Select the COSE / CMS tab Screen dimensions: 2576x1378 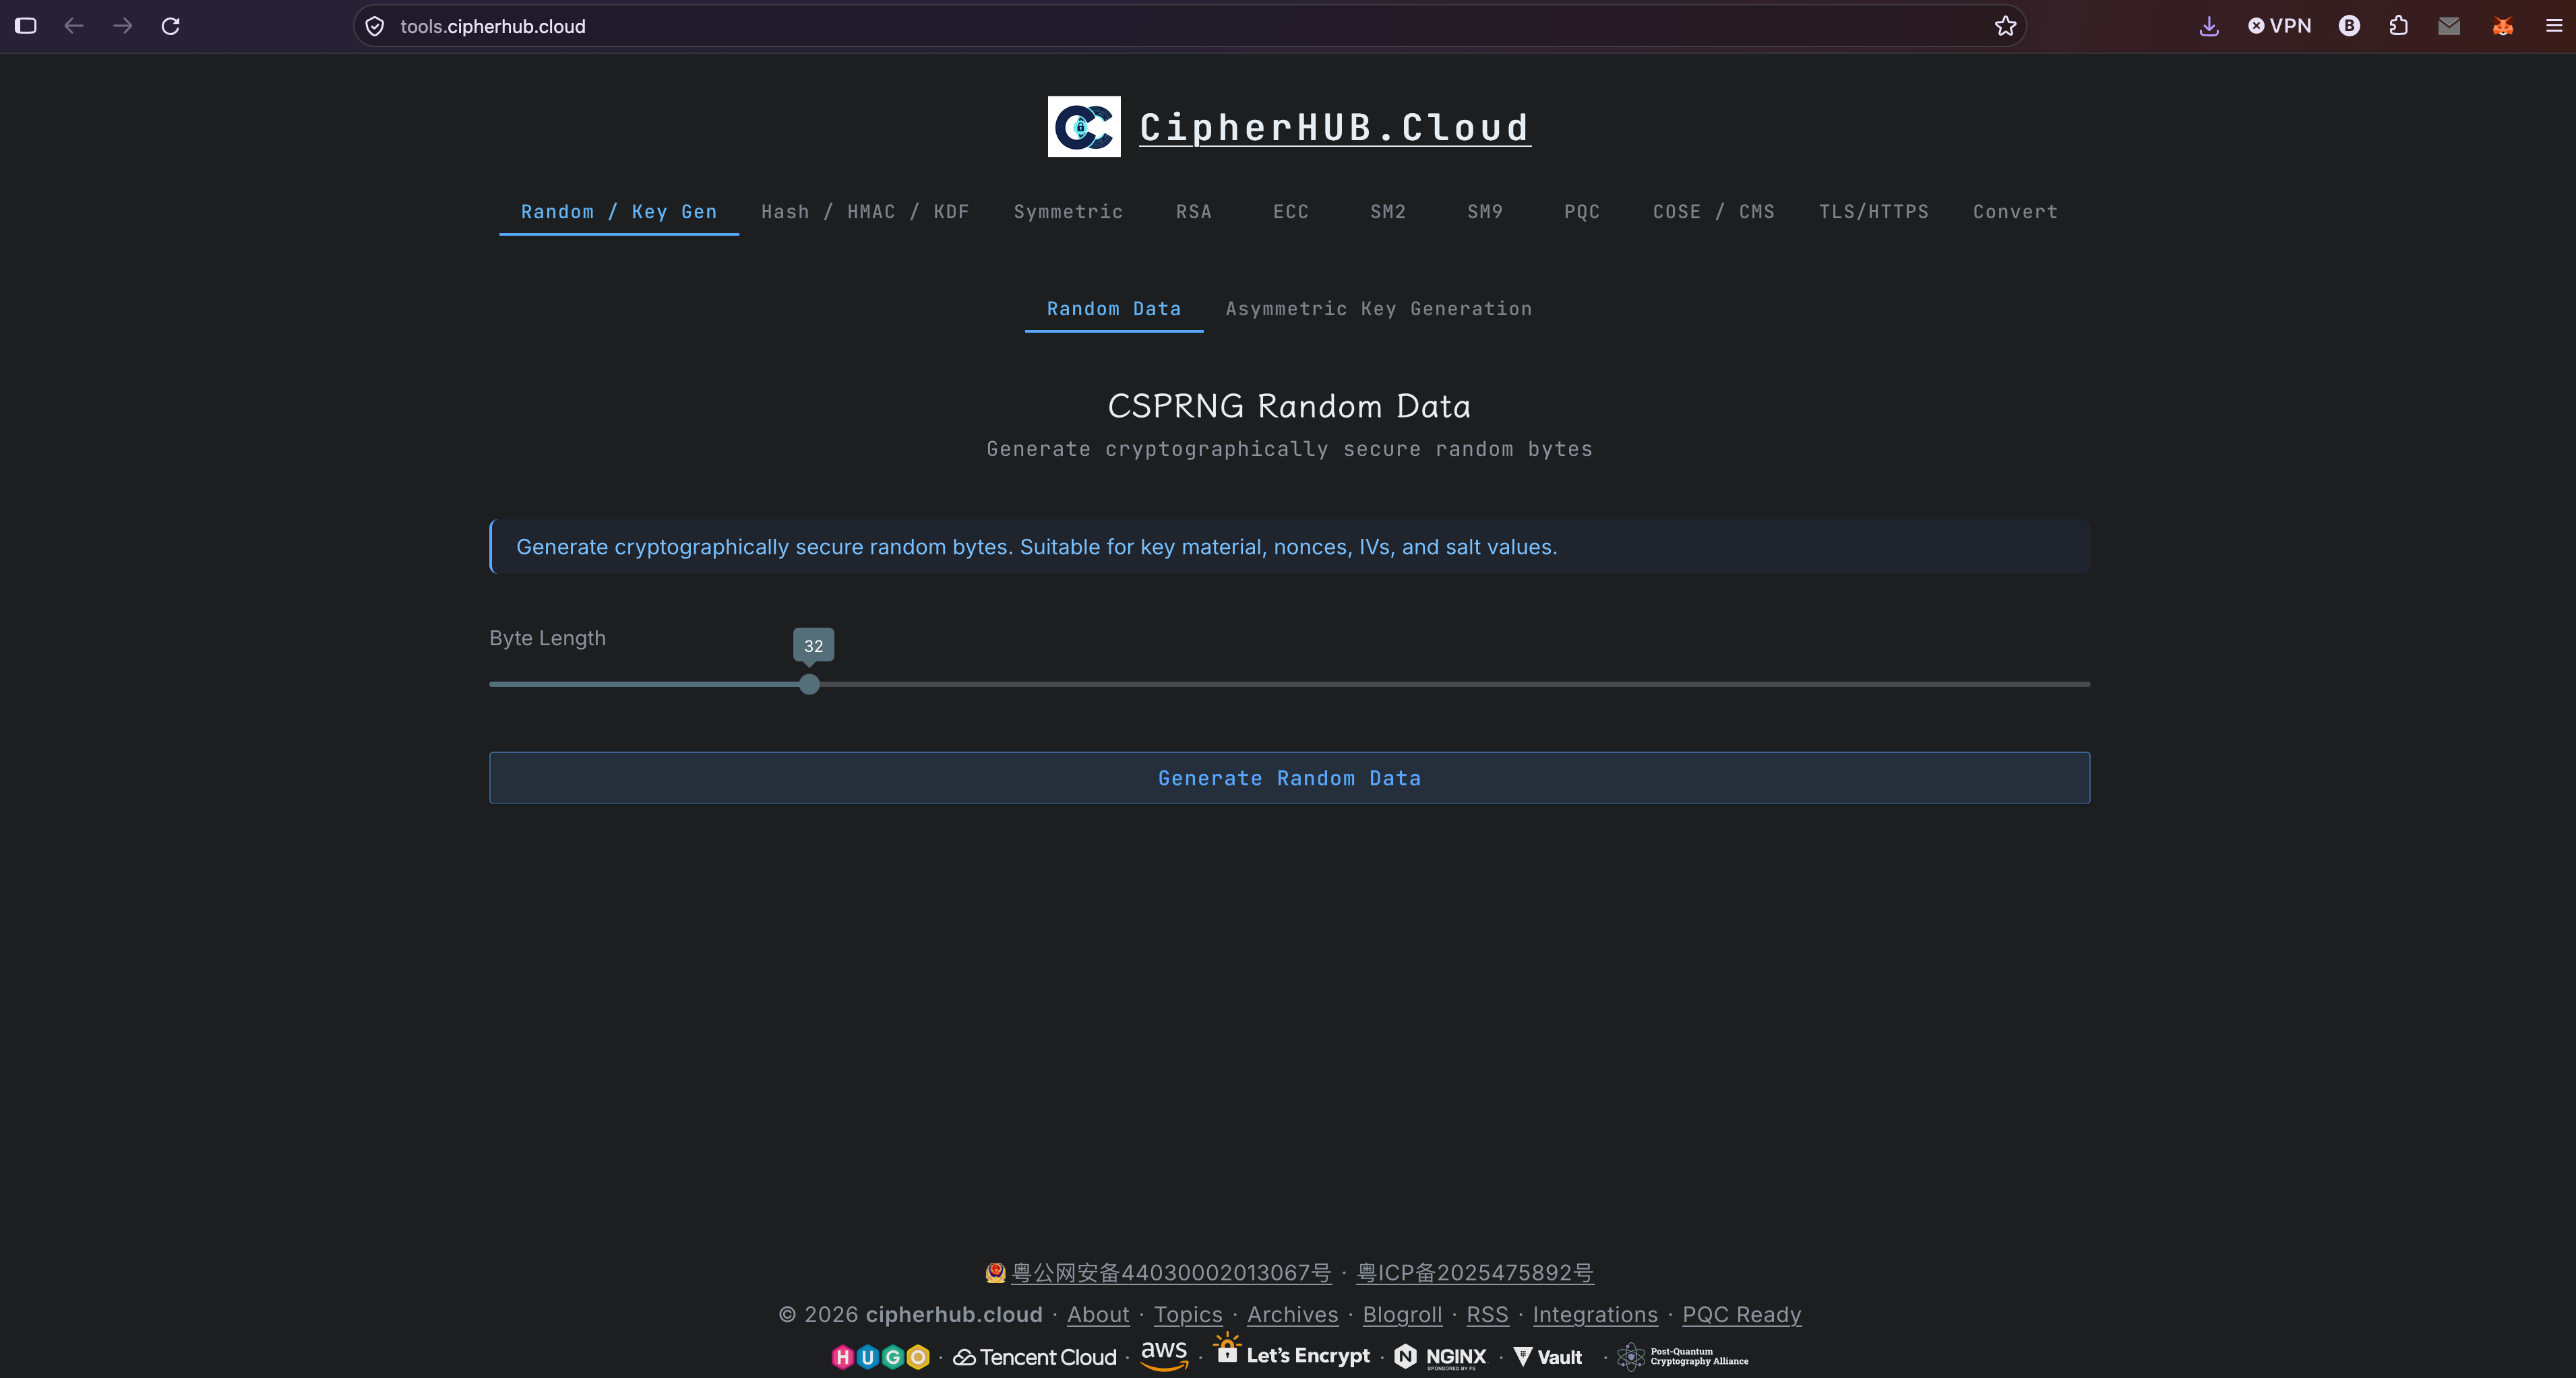tap(1714, 212)
